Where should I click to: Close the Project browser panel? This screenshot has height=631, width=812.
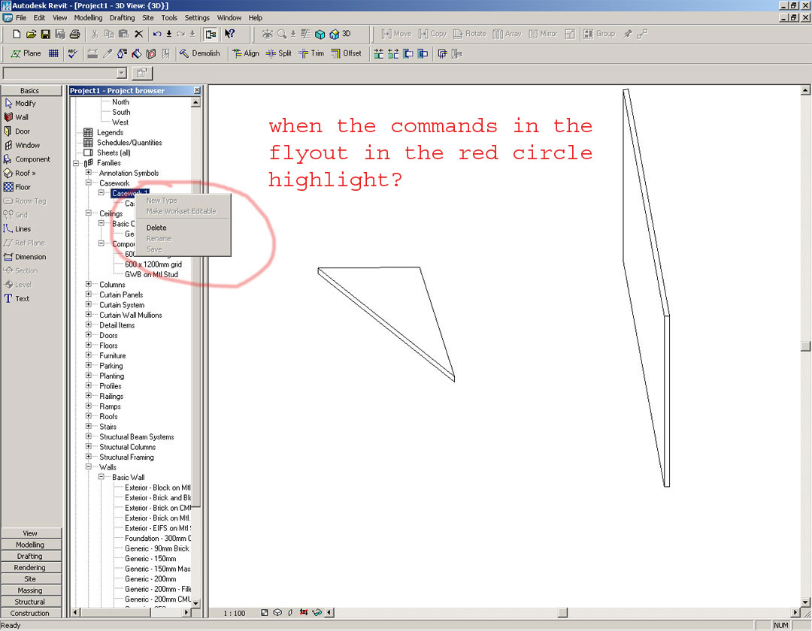click(x=197, y=90)
